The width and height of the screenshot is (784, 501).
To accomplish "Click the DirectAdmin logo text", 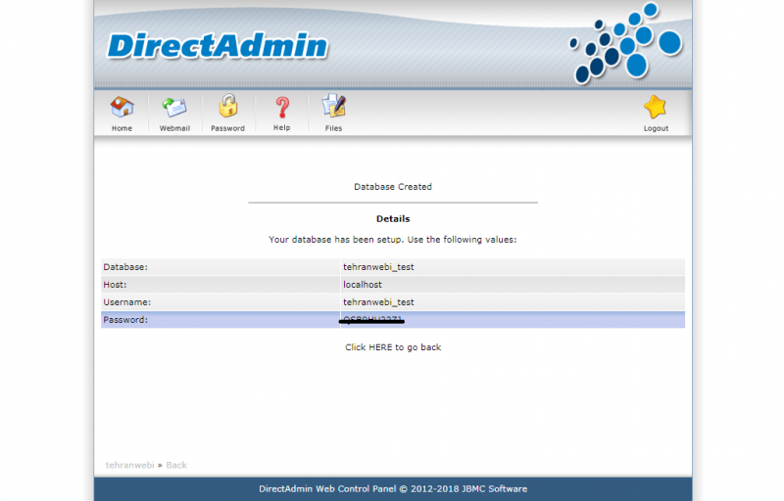I will [x=217, y=46].
